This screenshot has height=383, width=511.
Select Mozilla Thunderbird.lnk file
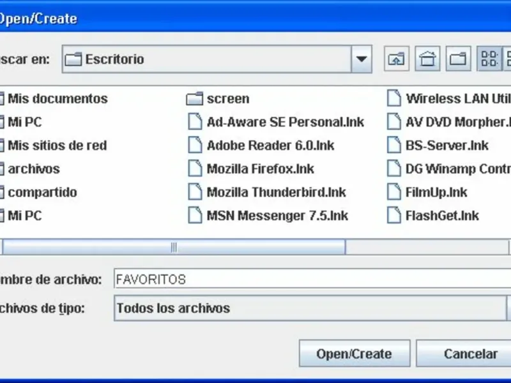click(277, 193)
